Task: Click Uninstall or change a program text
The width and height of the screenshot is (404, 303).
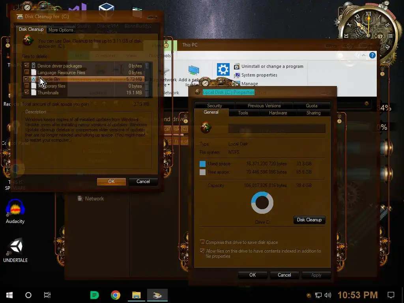Action: pyautogui.click(x=272, y=66)
